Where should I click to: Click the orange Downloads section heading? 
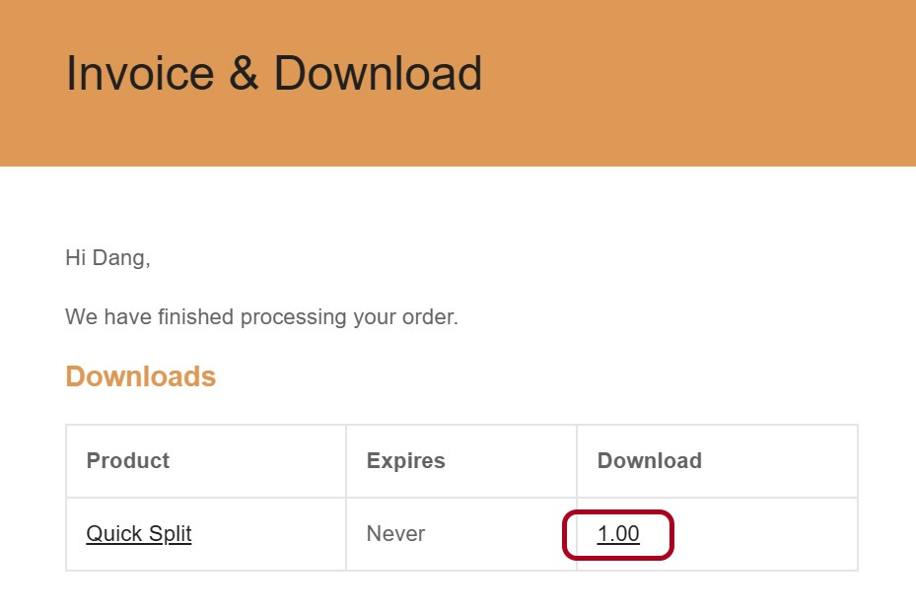140,376
